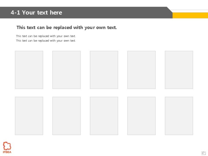208x156 pixels.
Task: Select third placeholder in bottom row
Action: coord(104,116)
